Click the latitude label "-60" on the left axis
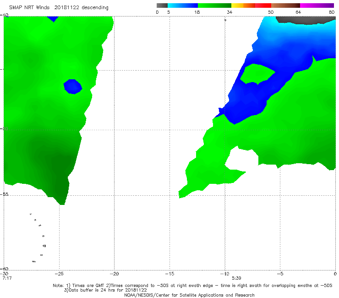This screenshot has width=339, height=298. point(4,269)
